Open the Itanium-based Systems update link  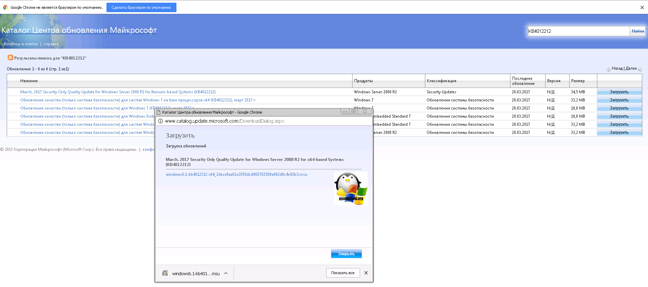pos(118,92)
